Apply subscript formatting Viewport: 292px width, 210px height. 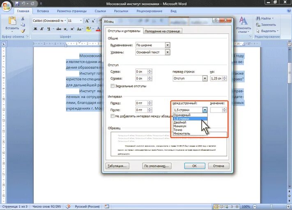click(x=65, y=29)
